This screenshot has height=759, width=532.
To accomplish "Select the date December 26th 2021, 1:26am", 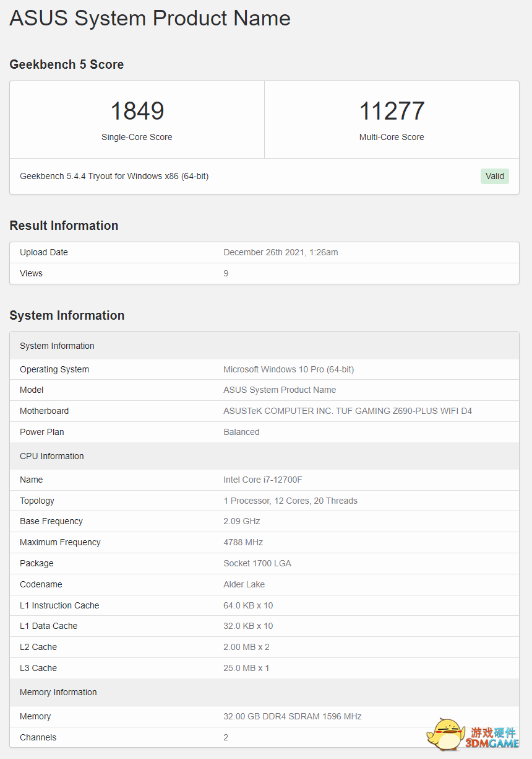I will tap(281, 252).
